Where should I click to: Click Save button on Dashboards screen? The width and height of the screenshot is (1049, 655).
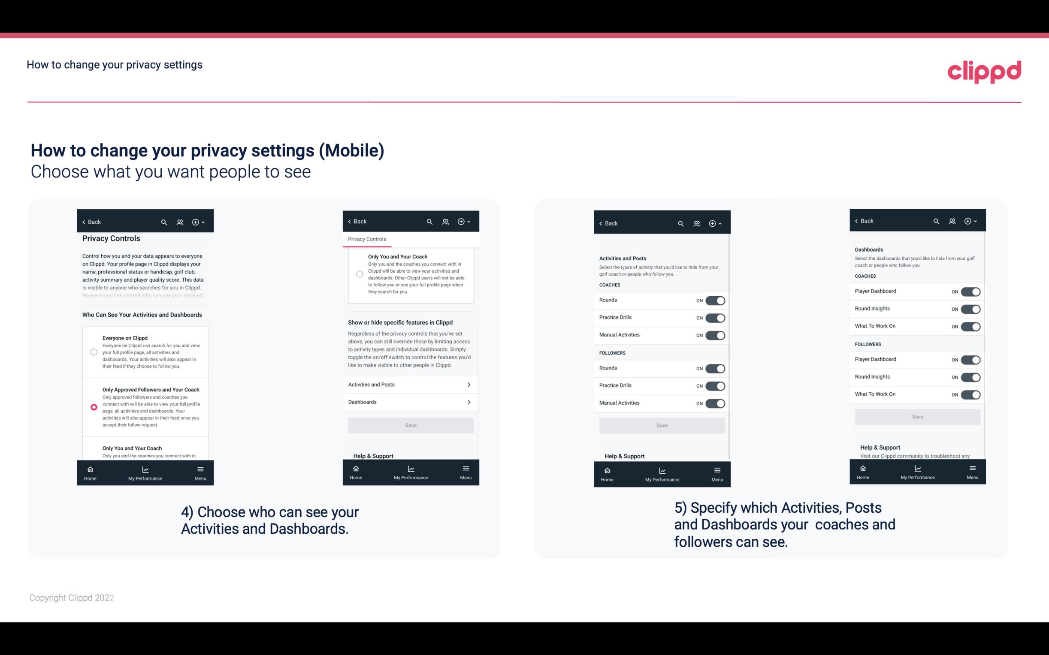coord(917,416)
